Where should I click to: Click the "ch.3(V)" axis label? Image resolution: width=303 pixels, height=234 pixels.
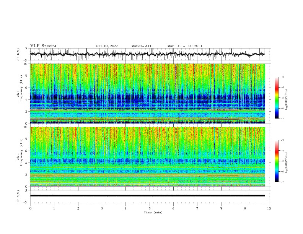(18, 196)
